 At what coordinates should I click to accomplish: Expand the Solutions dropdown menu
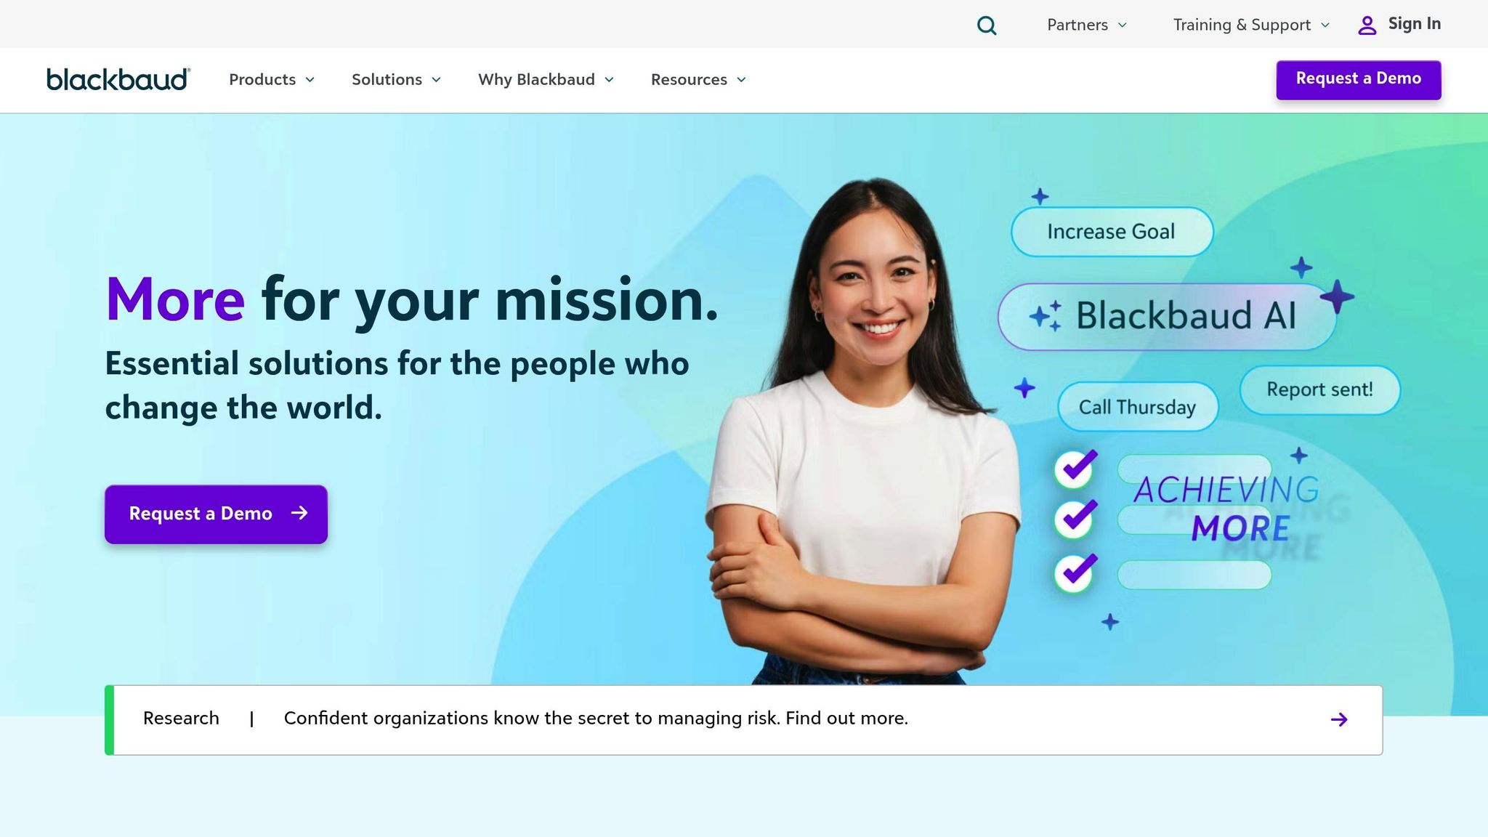397,80
